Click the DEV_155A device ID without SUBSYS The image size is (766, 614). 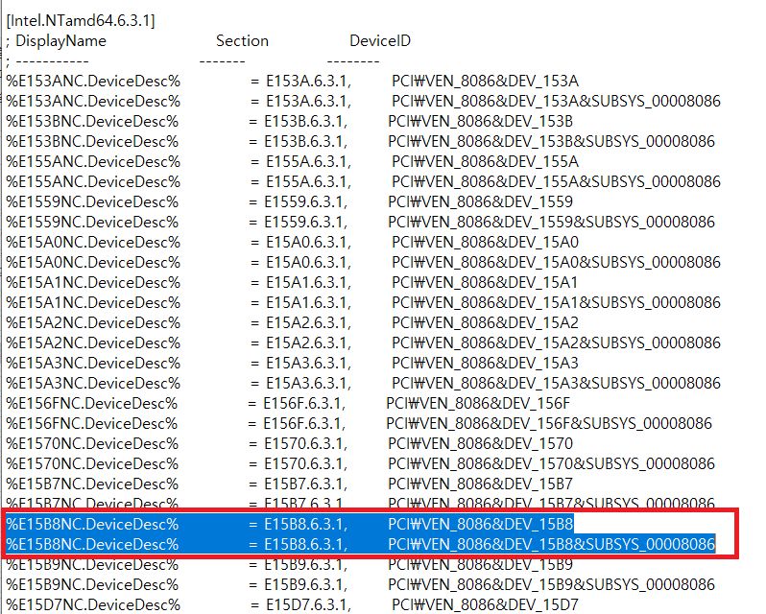point(485,161)
